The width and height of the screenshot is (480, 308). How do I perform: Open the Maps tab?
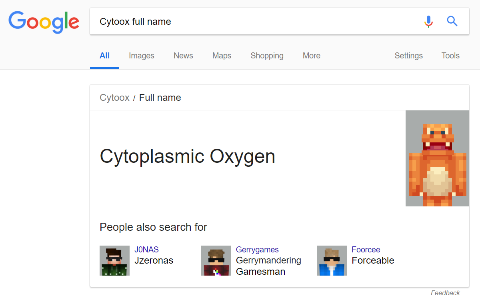click(222, 56)
